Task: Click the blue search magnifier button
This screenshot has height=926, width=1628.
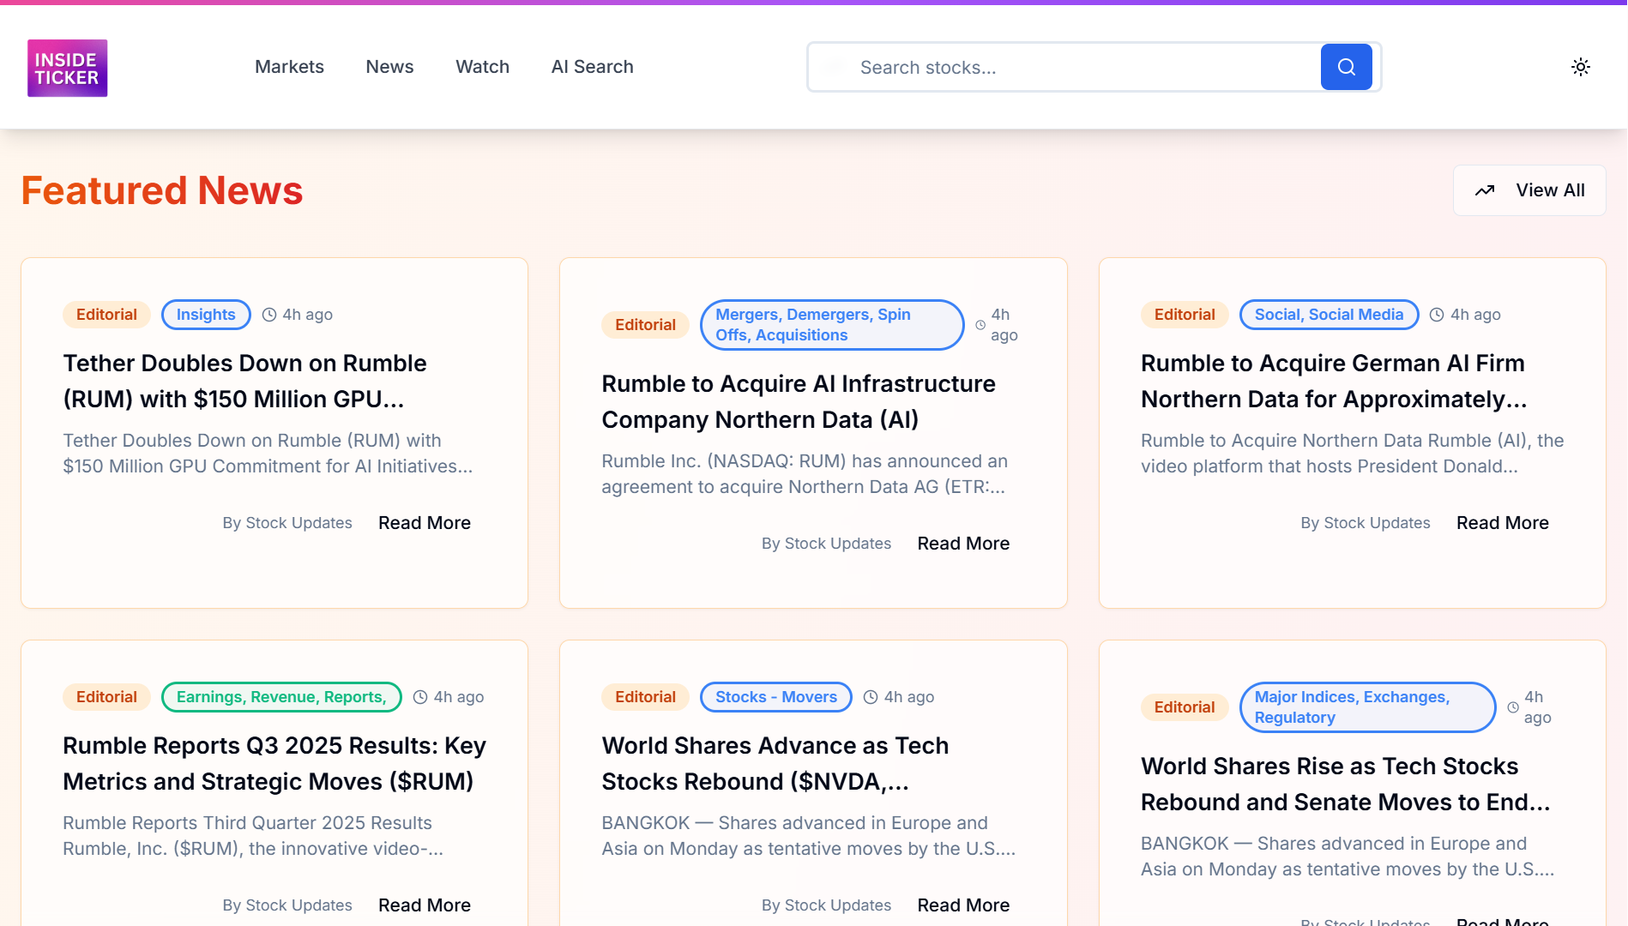Action: click(1346, 67)
